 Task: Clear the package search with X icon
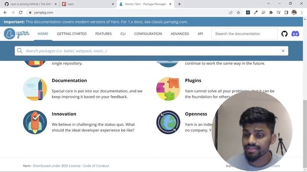[283, 51]
